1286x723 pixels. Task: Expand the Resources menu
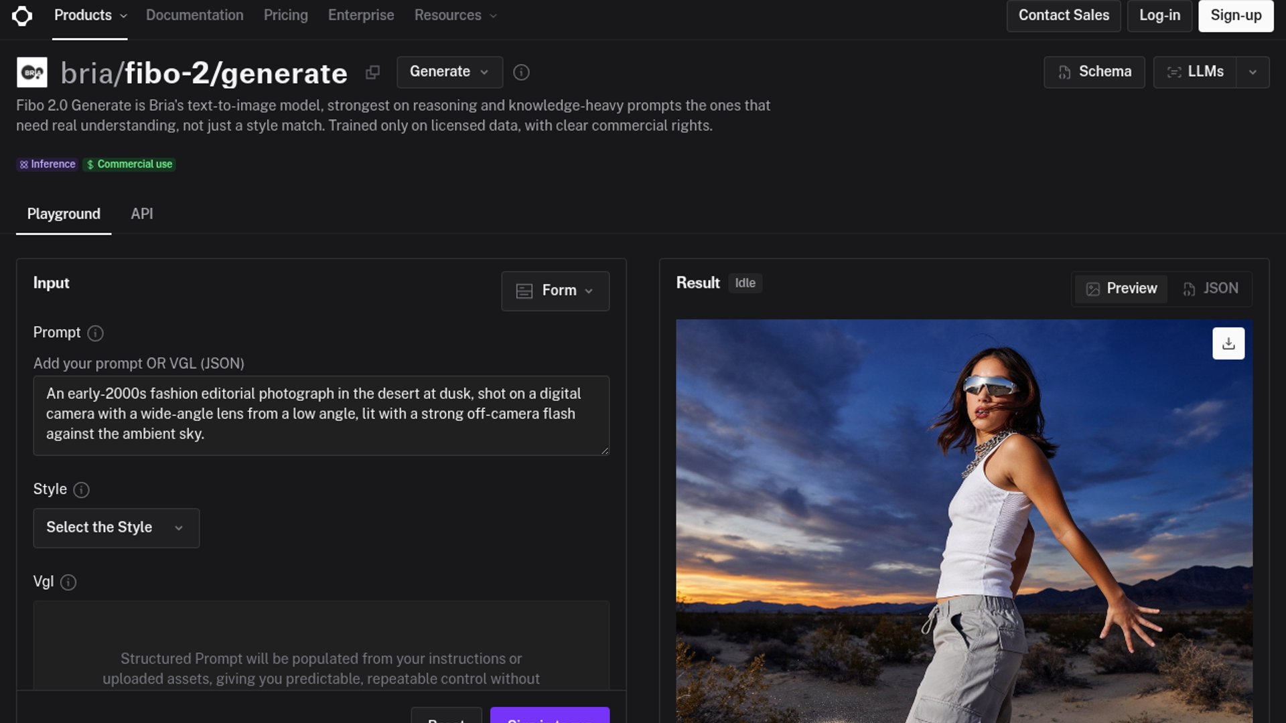pyautogui.click(x=455, y=15)
